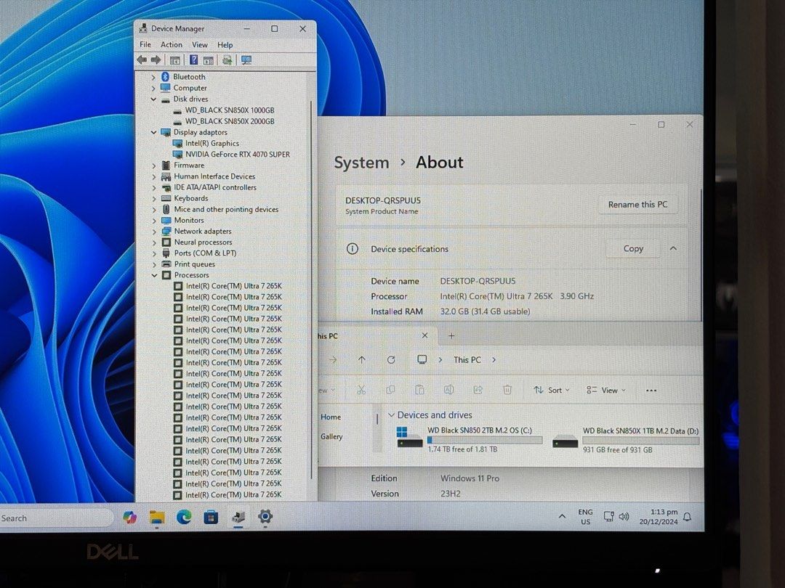Select the Copy icon in File Explorer toolbar
The width and height of the screenshot is (785, 588).
(x=391, y=390)
